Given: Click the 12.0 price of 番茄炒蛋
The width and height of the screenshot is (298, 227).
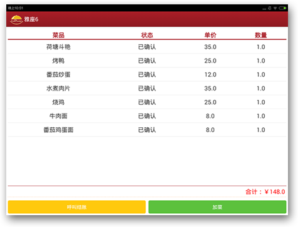Looking at the screenshot, I should click(210, 74).
